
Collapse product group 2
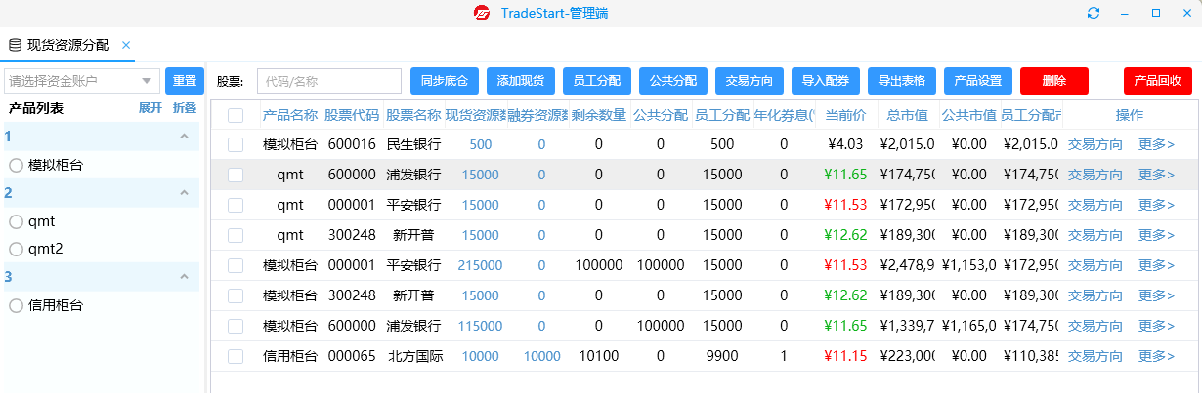(184, 193)
